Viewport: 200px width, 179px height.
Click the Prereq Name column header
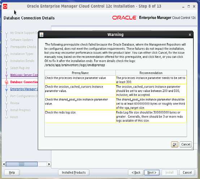click(80, 73)
